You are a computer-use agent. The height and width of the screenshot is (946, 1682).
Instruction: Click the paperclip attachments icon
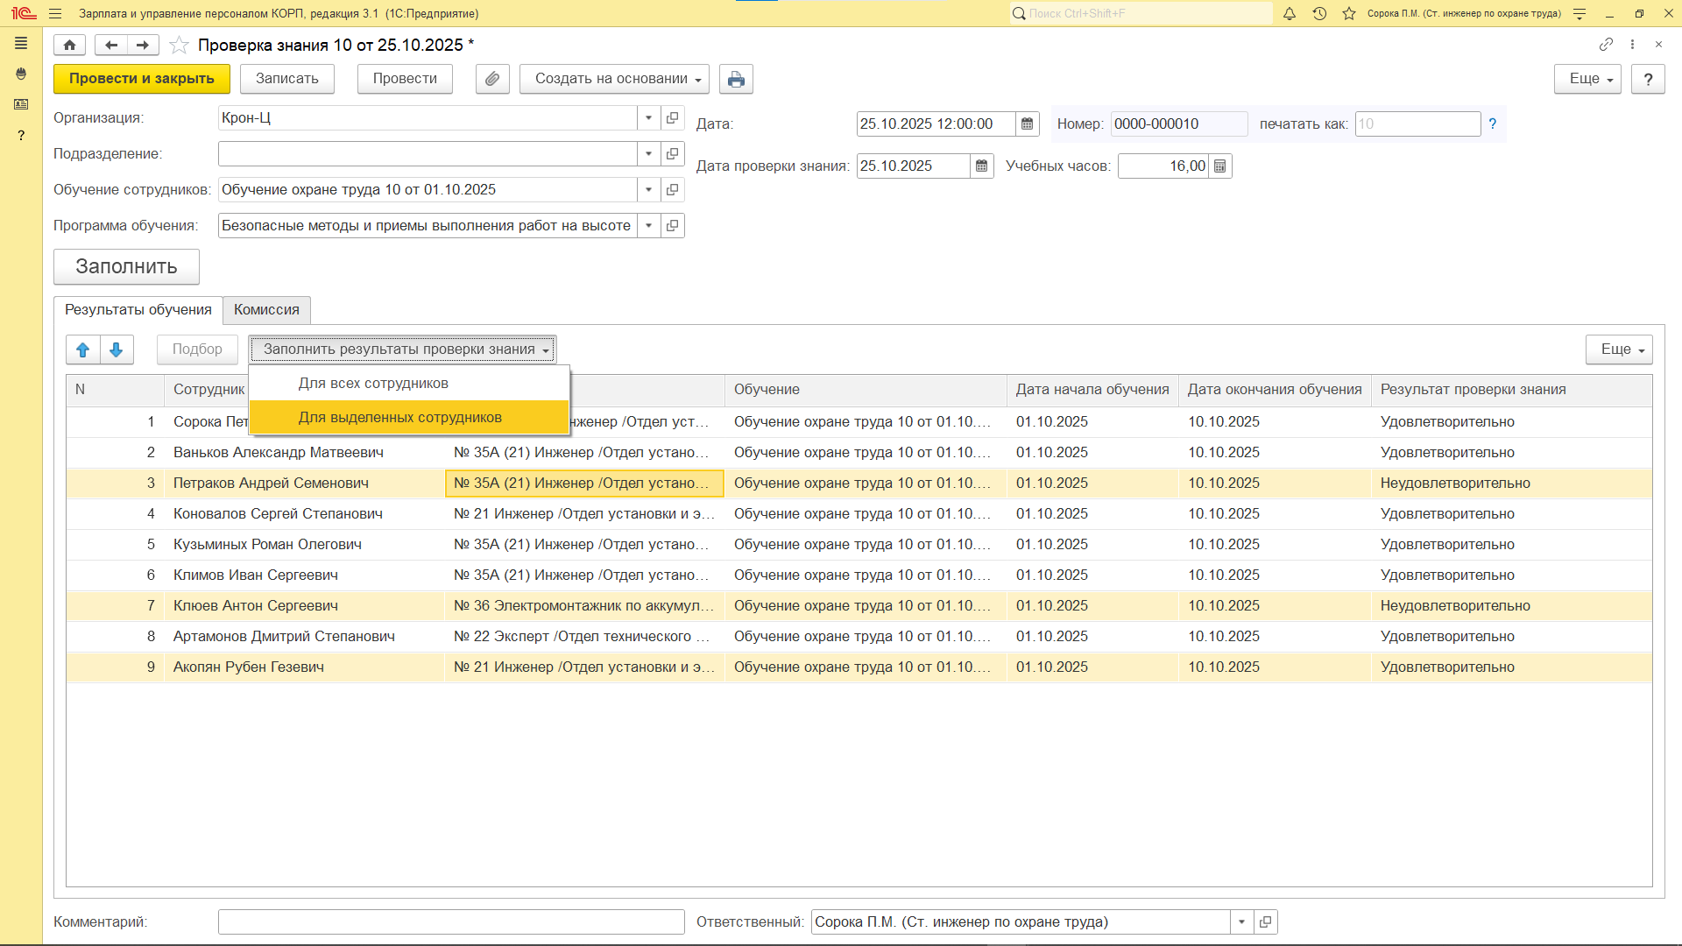tap(492, 79)
